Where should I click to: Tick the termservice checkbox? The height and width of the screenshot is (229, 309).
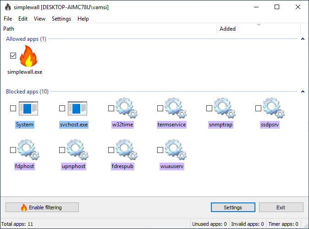(x=160, y=108)
